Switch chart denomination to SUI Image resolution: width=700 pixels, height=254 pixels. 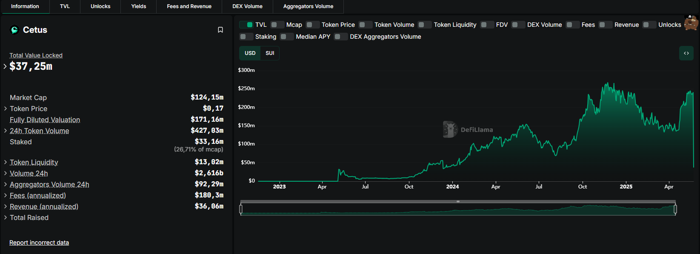(x=270, y=53)
